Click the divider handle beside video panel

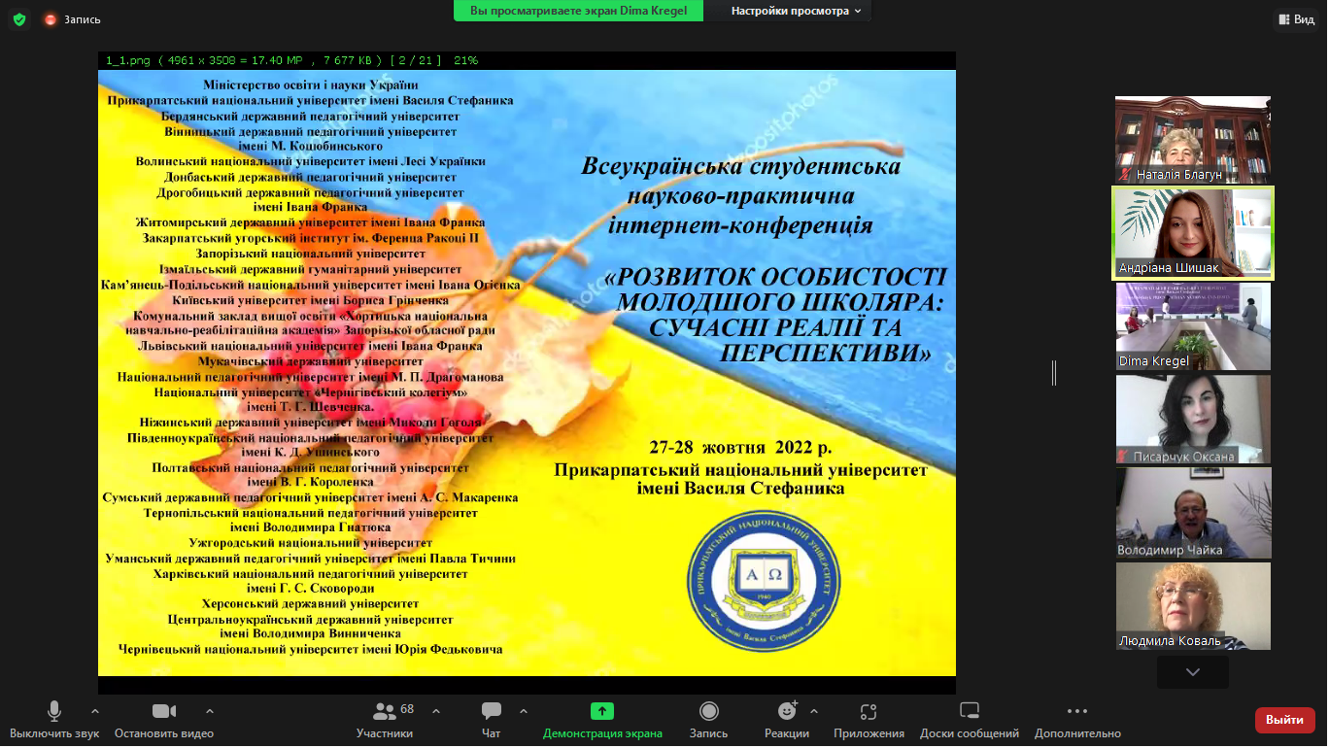tap(1054, 373)
